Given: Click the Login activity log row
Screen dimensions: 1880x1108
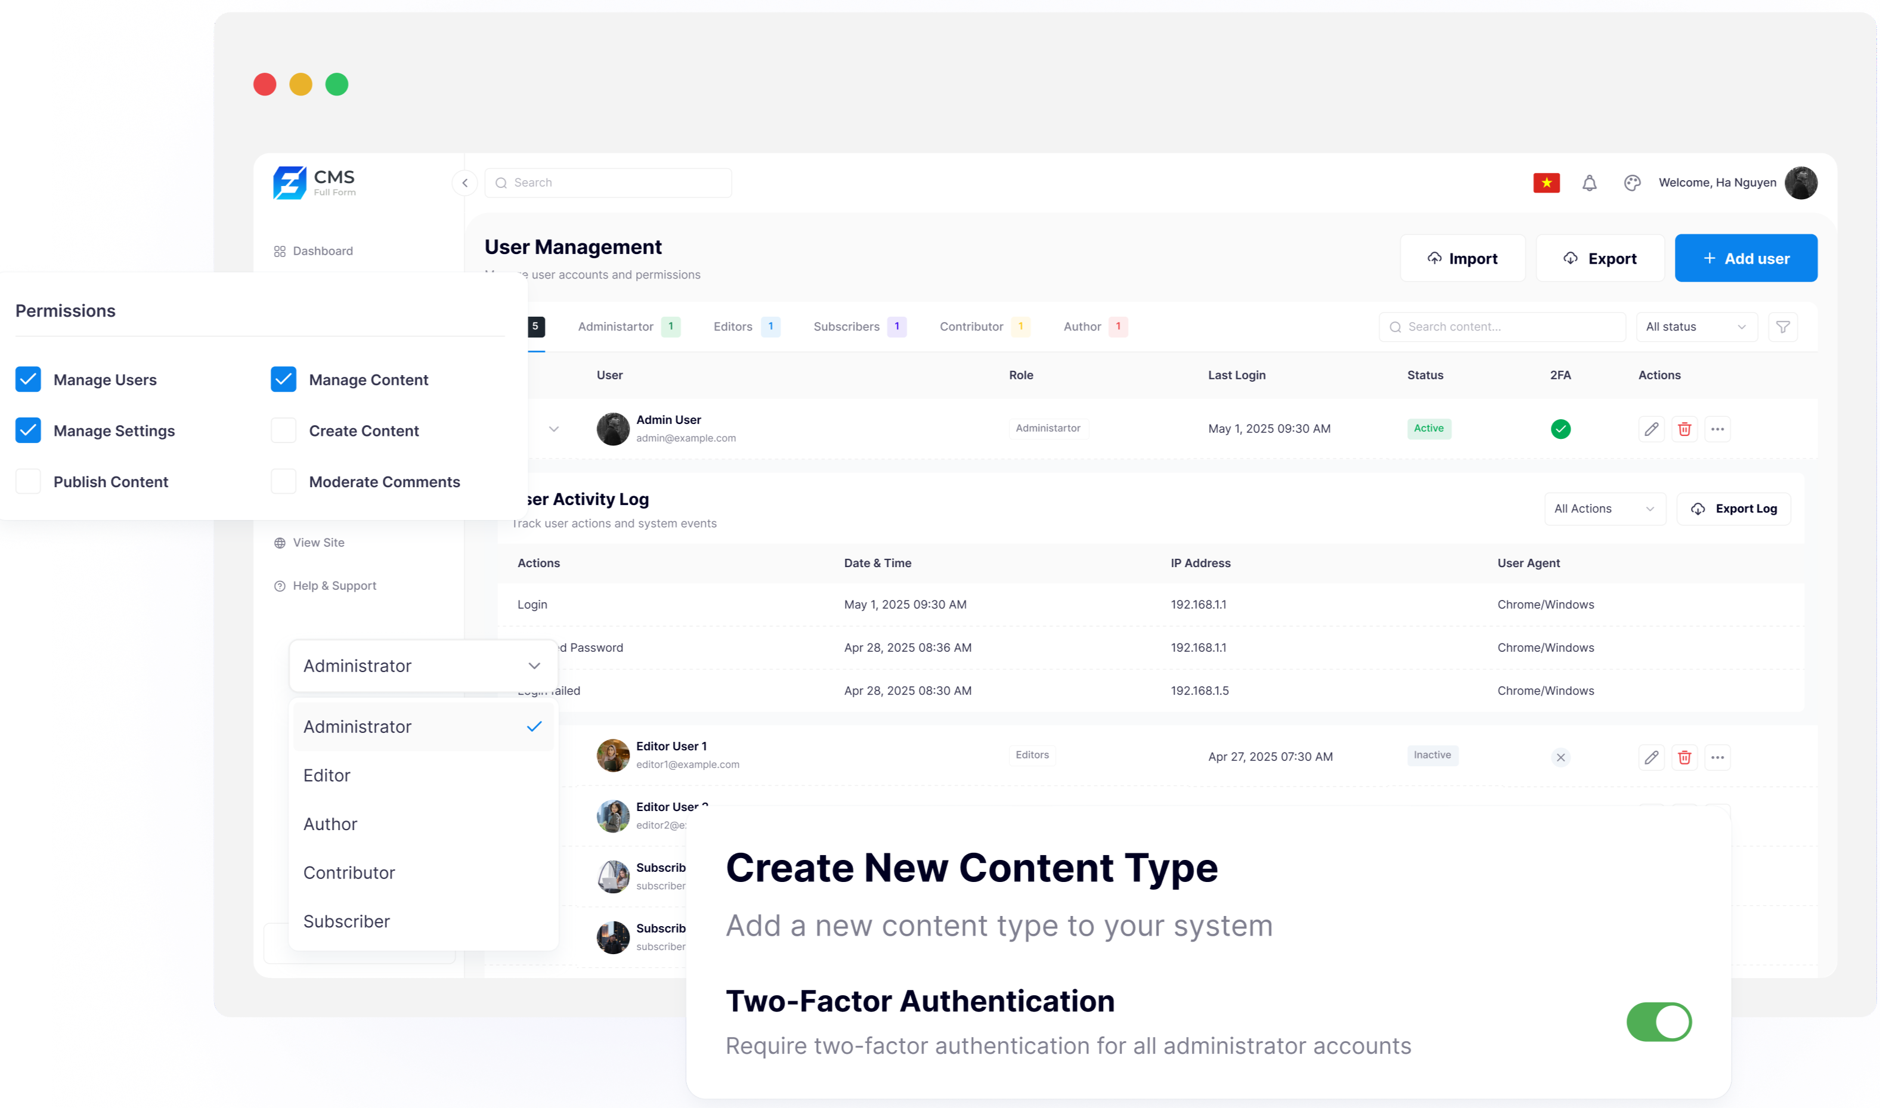Looking at the screenshot, I should coord(1151,605).
